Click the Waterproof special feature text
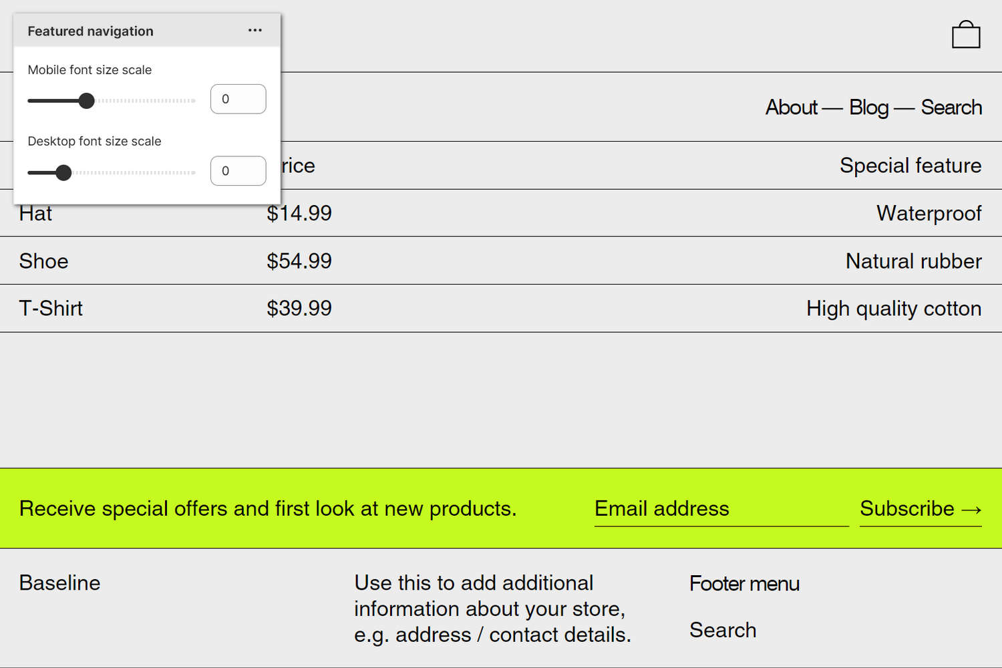Screen dimensions: 1002x668 coord(929,213)
